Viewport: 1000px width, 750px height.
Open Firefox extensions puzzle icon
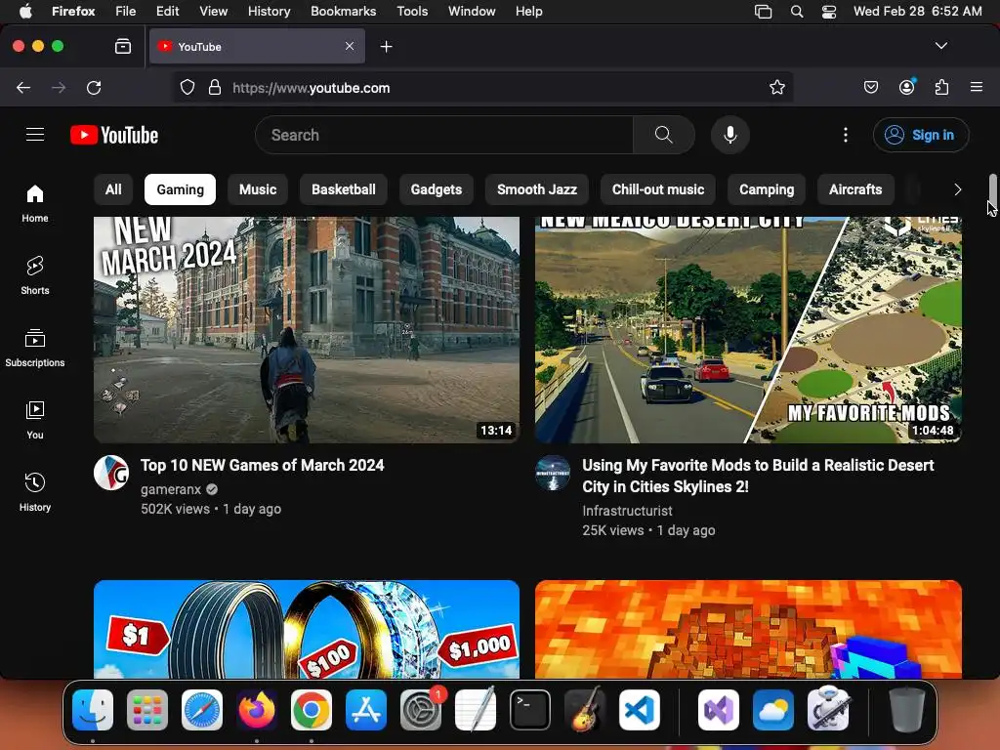941,87
